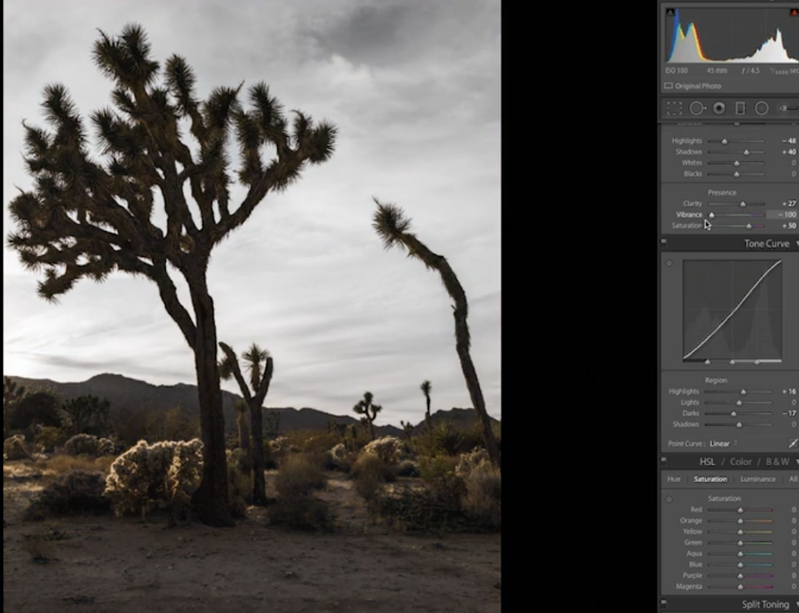799x613 pixels.
Task: Click the Color mode label
Action: click(740, 462)
